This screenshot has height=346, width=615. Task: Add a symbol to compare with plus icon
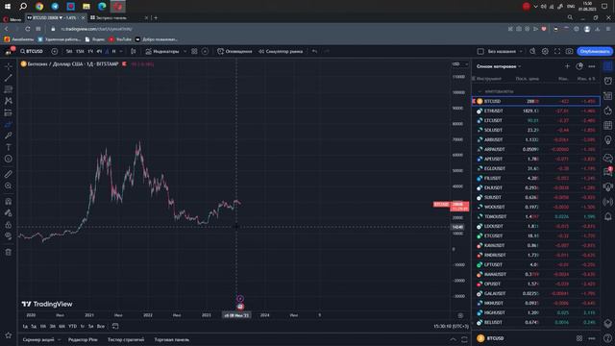click(x=54, y=51)
